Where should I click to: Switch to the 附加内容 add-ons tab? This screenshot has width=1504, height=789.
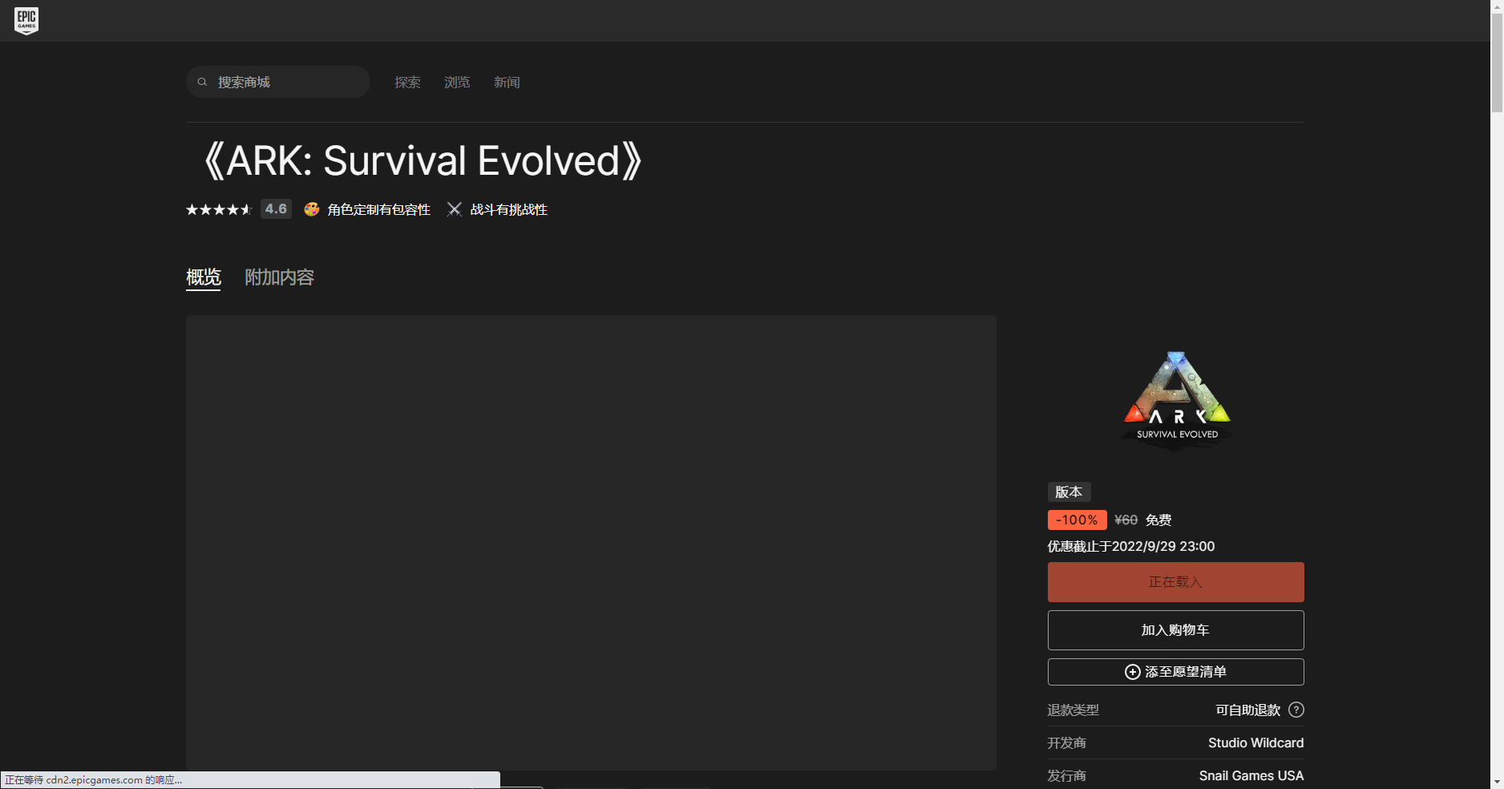tap(279, 277)
